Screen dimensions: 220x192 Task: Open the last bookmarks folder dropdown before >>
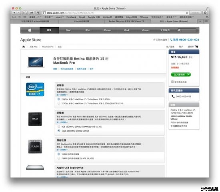pos(187,17)
